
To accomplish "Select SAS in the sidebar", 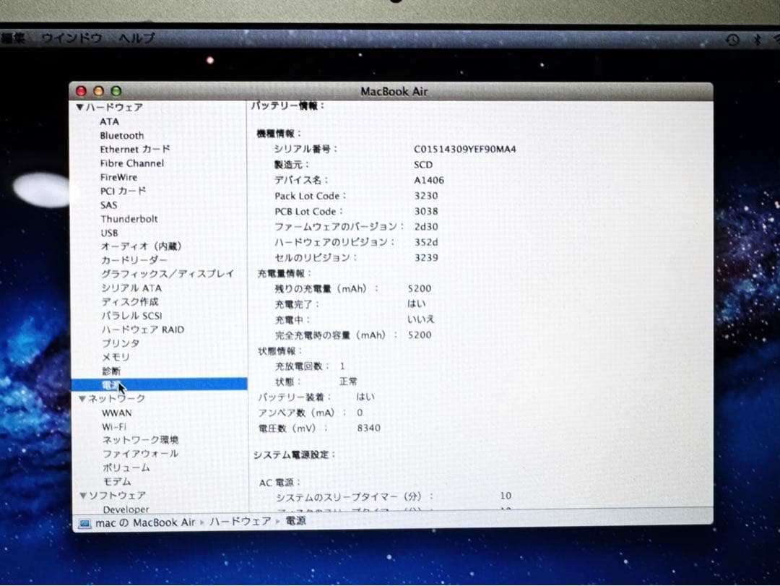I will pyautogui.click(x=109, y=205).
